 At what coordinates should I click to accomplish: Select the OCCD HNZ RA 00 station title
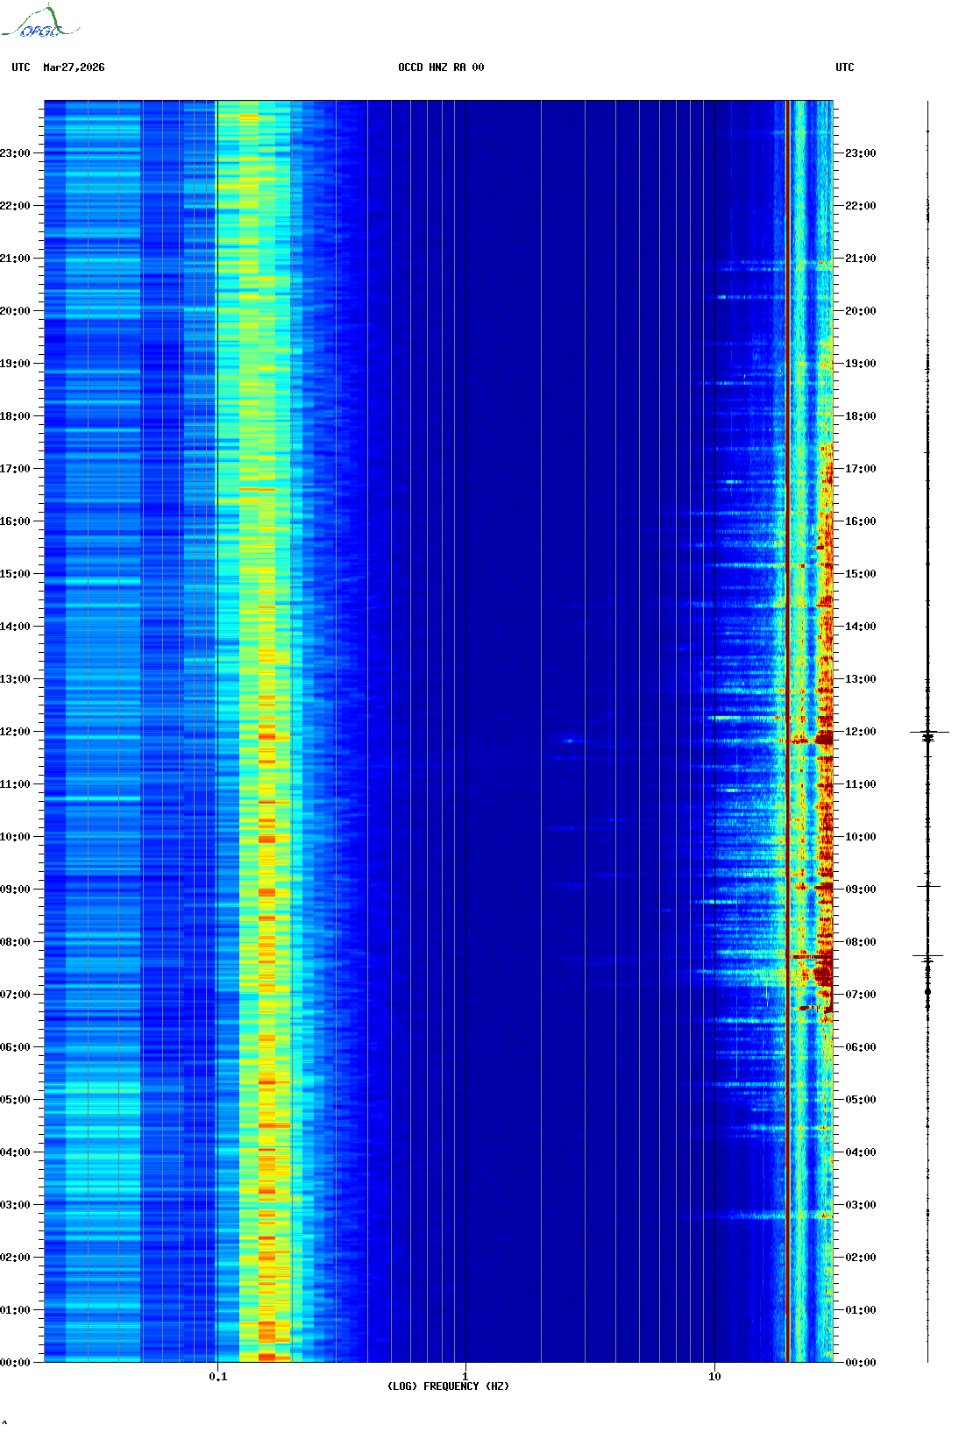(x=440, y=67)
